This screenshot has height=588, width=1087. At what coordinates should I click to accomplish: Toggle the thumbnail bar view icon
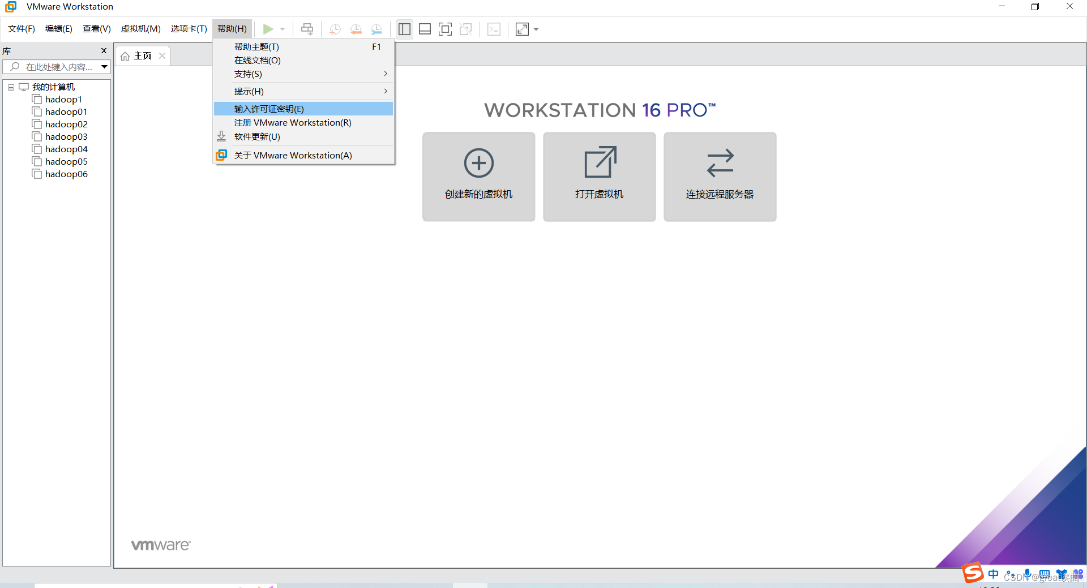[x=425, y=29]
